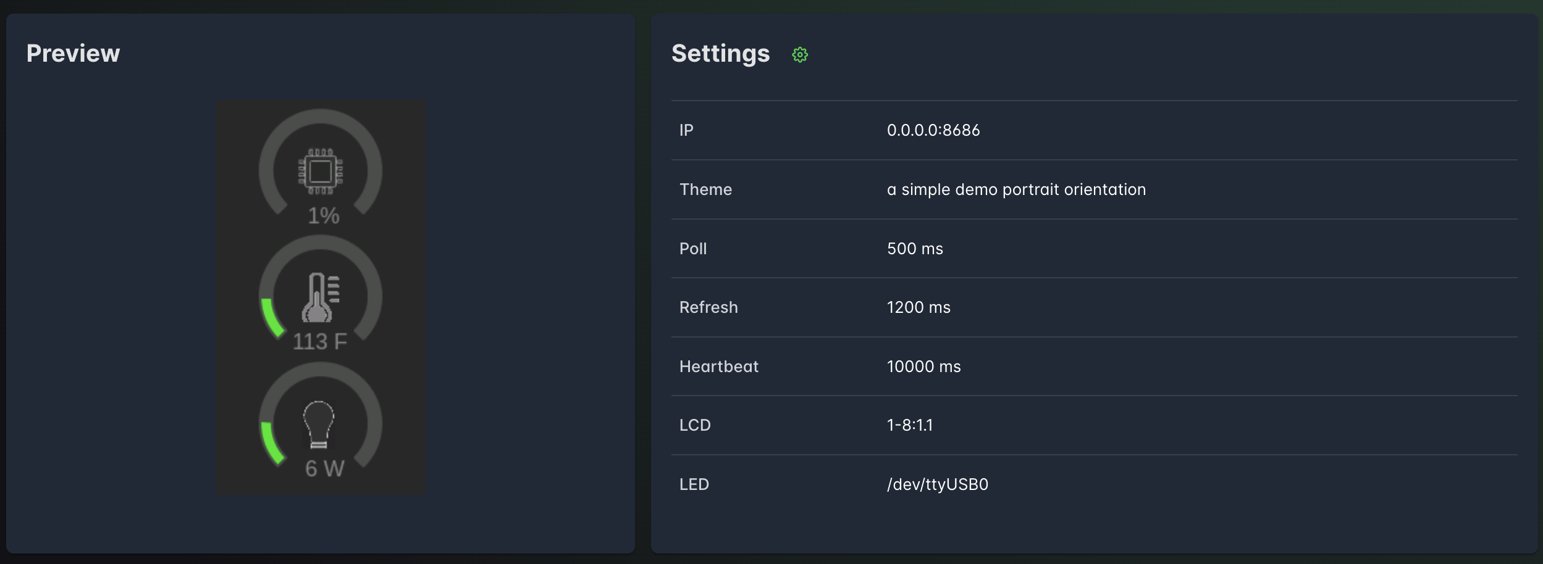Click the CPU chip icon in preview
Viewport: 1543px width, 564px height.
click(x=321, y=171)
